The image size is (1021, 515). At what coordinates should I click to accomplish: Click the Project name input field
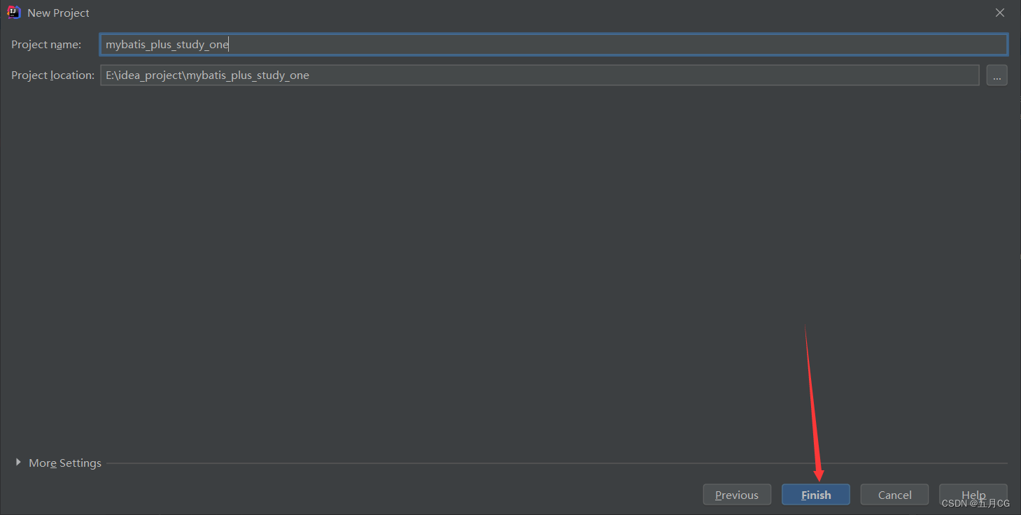click(x=554, y=45)
